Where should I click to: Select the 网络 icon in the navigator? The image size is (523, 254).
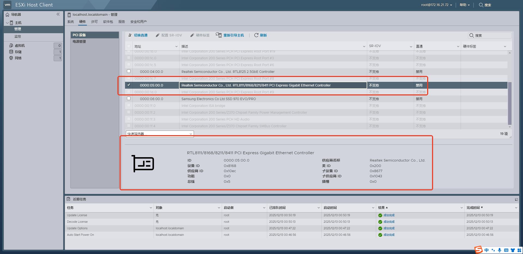click(11, 58)
